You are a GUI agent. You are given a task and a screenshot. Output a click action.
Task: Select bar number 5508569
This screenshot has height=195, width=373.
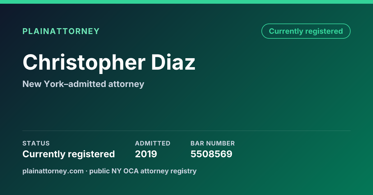211,154
